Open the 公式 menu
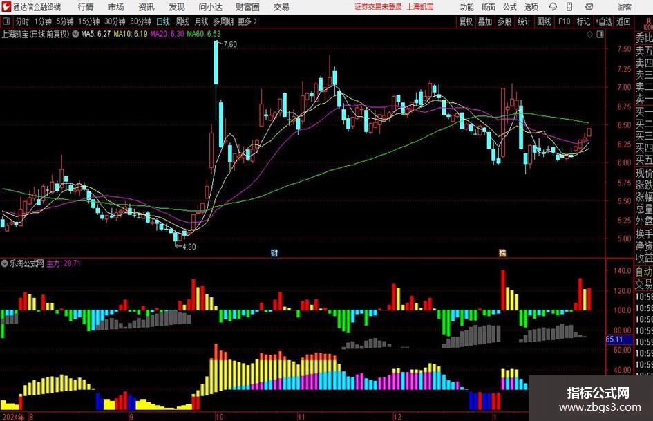This screenshot has width=653, height=421. (510, 7)
